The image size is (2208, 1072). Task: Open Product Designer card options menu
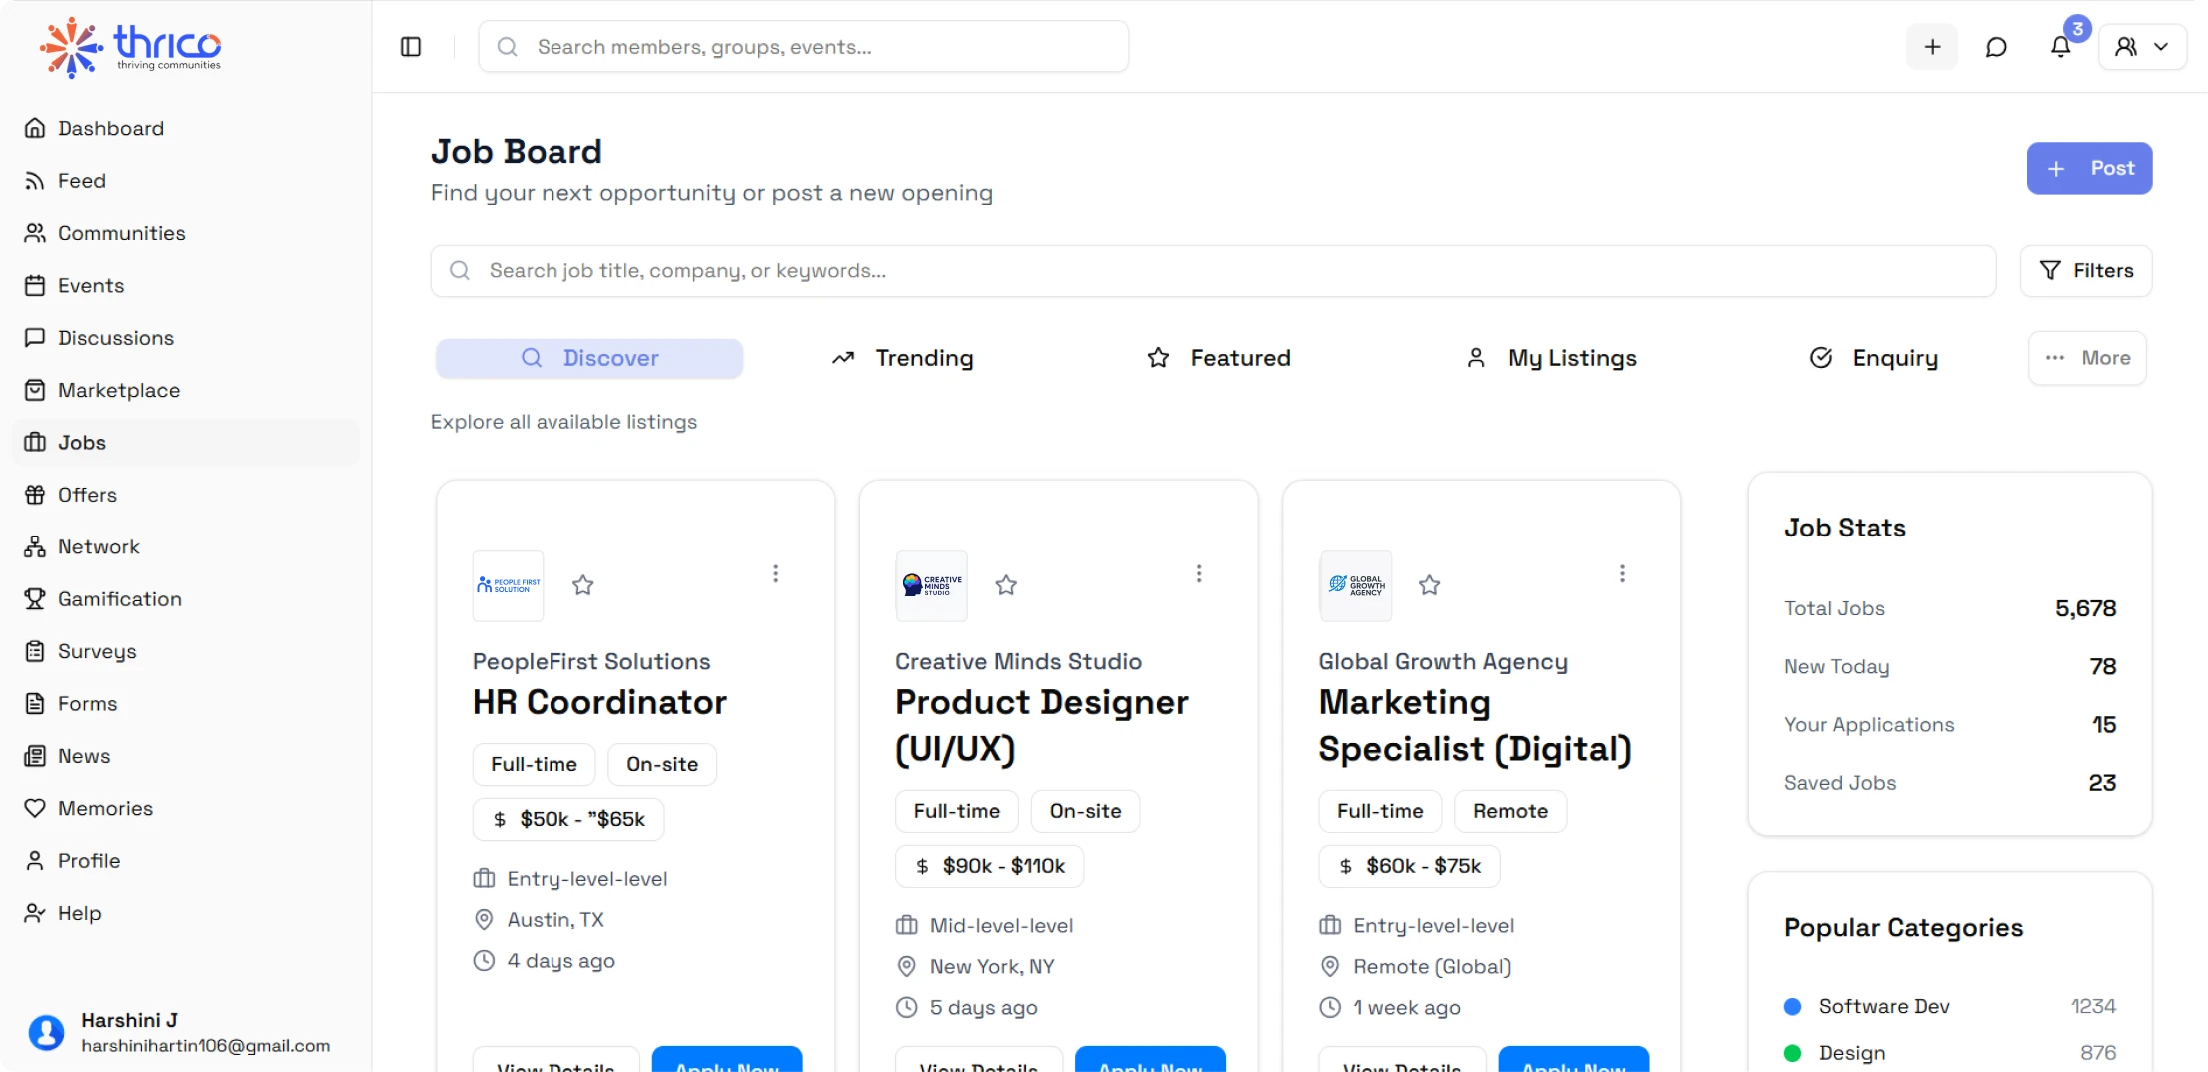1199,573
